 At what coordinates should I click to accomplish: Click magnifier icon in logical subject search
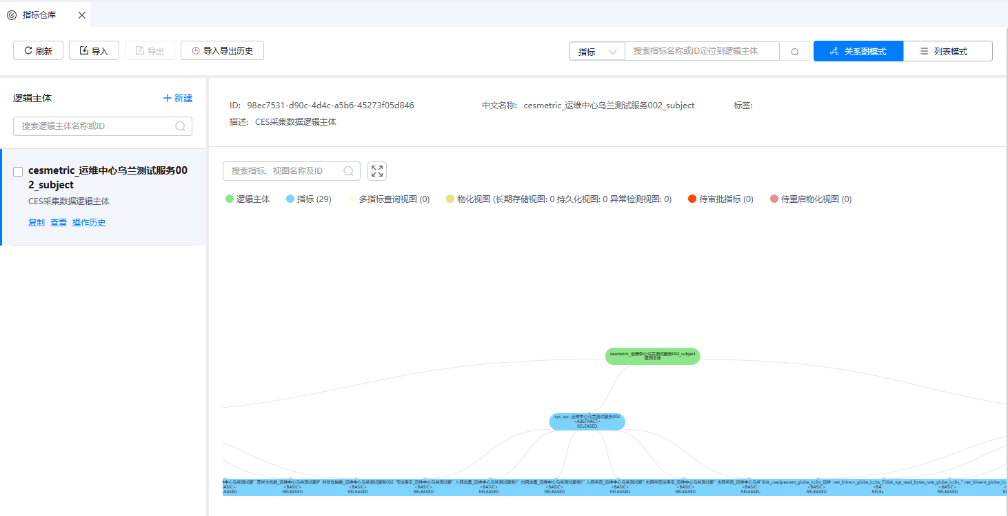[180, 126]
